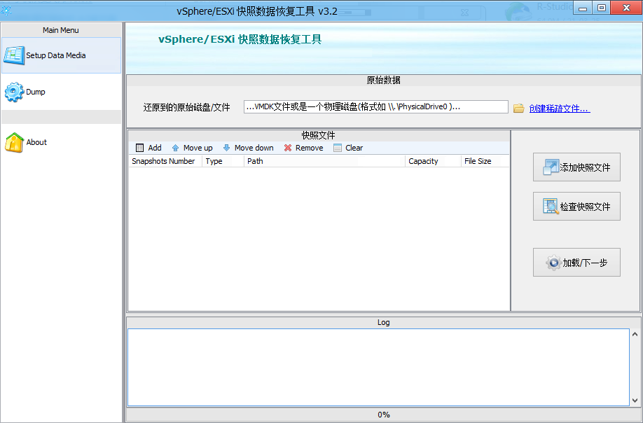Close the vSphere/ESXi tool window
Viewport: 643px width, 423px height.
(626, 8)
